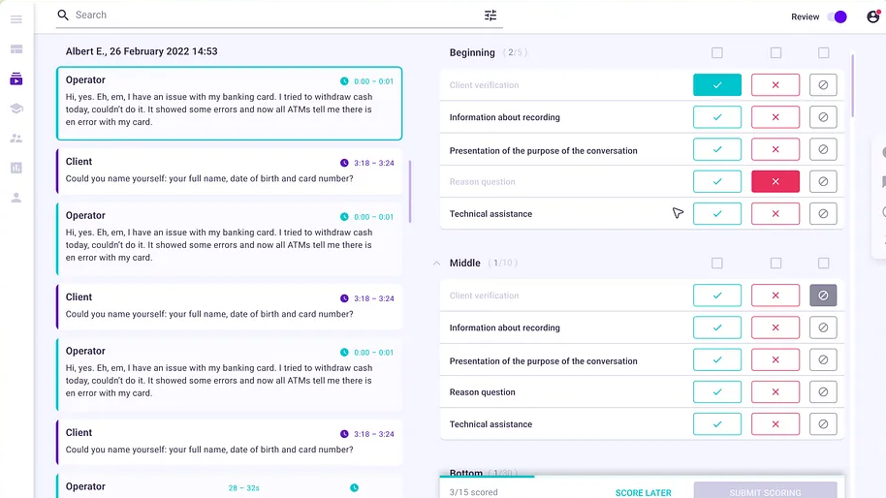The image size is (886, 498).
Task: Check the Beginning section pass-all checkbox
Action: (717, 52)
